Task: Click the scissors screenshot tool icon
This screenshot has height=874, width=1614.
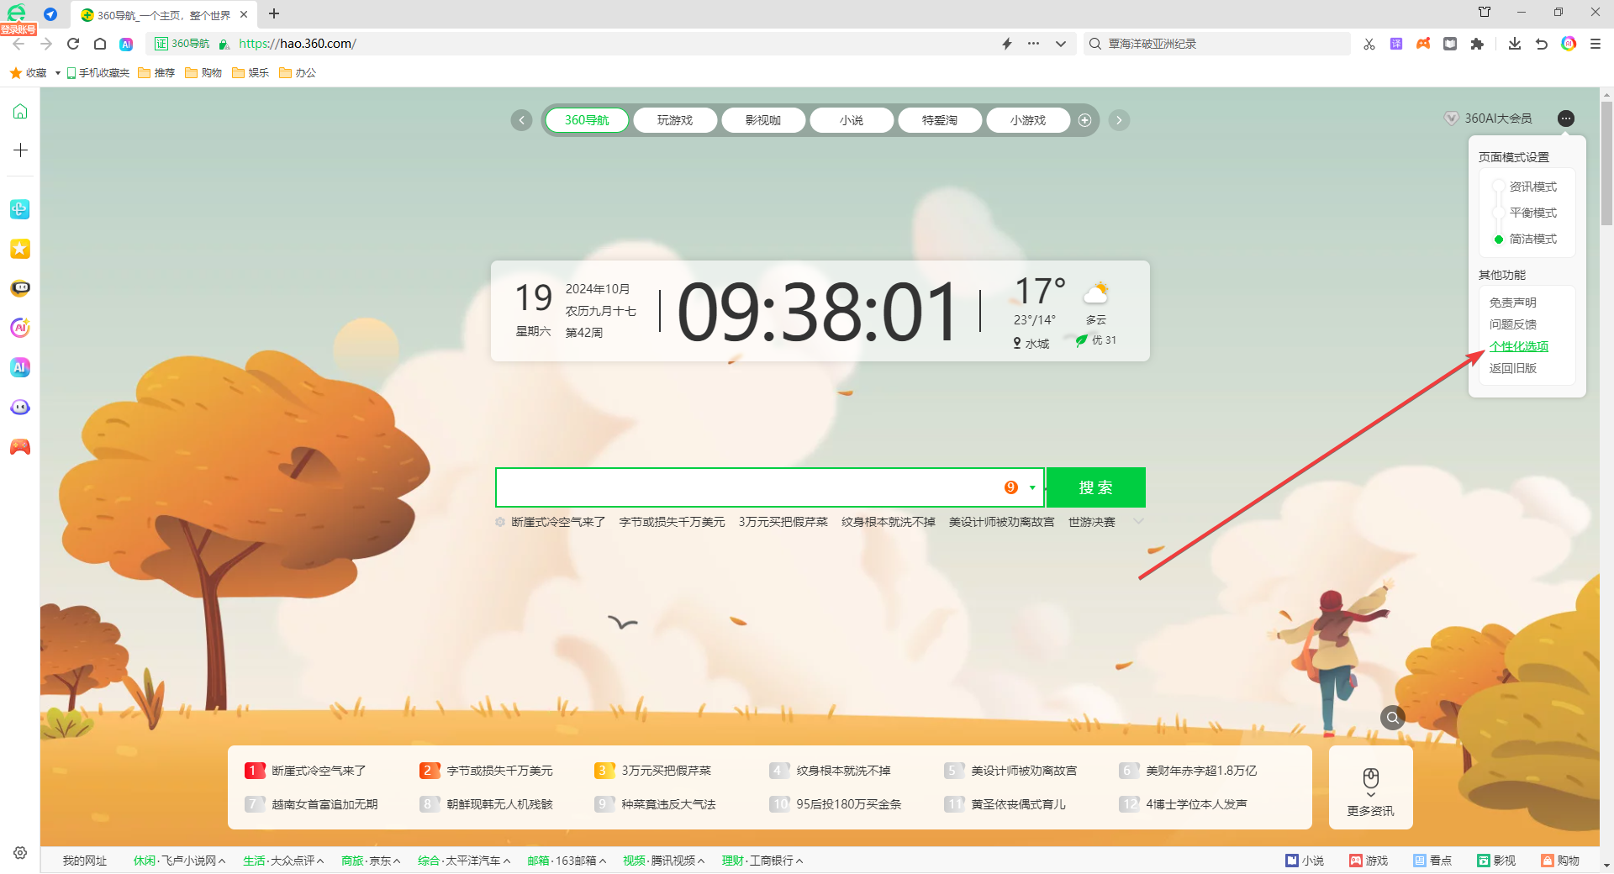Action: (1369, 44)
